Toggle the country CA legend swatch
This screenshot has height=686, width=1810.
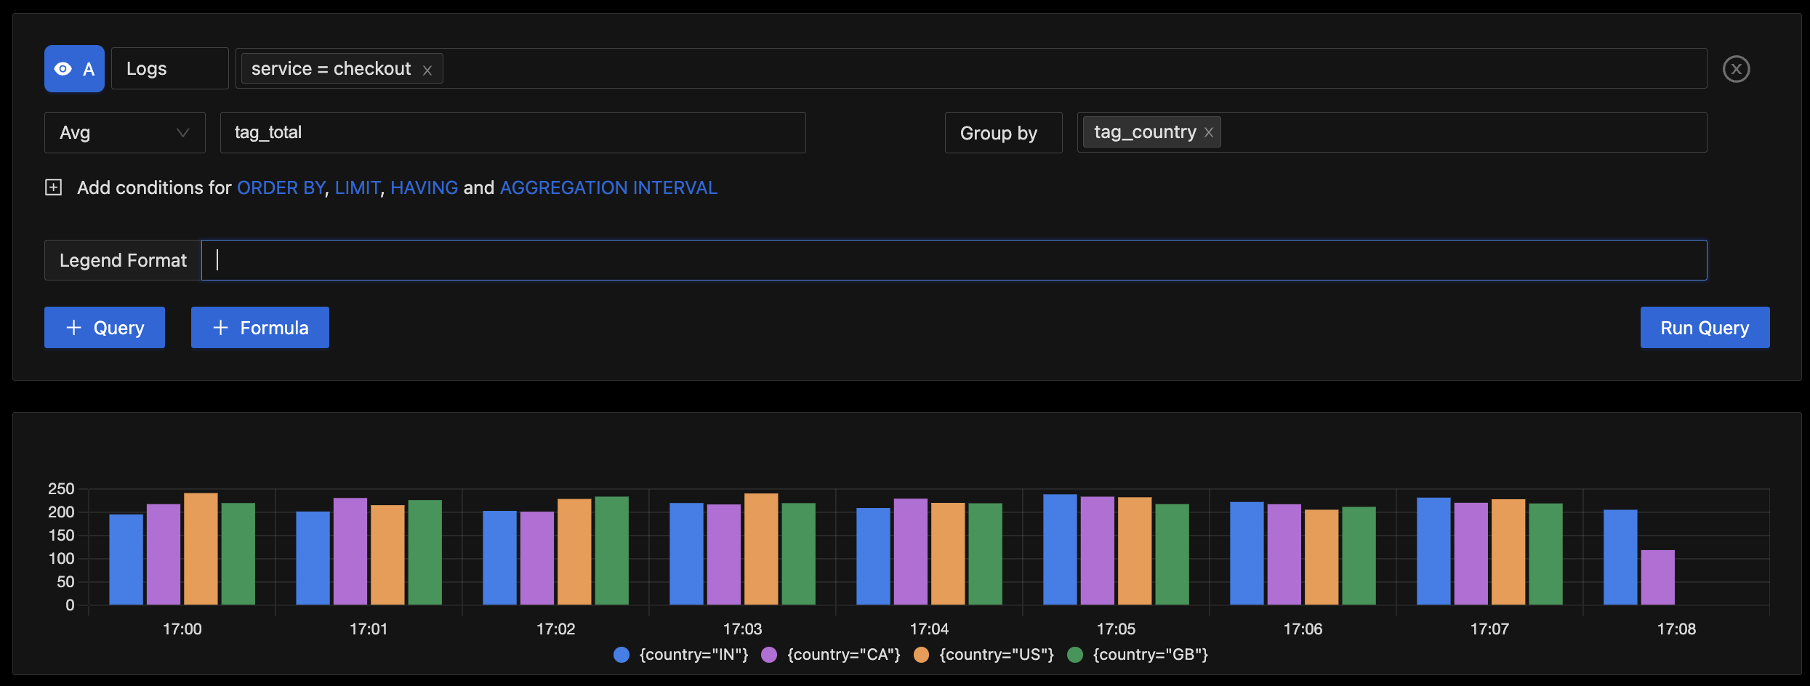pos(769,655)
